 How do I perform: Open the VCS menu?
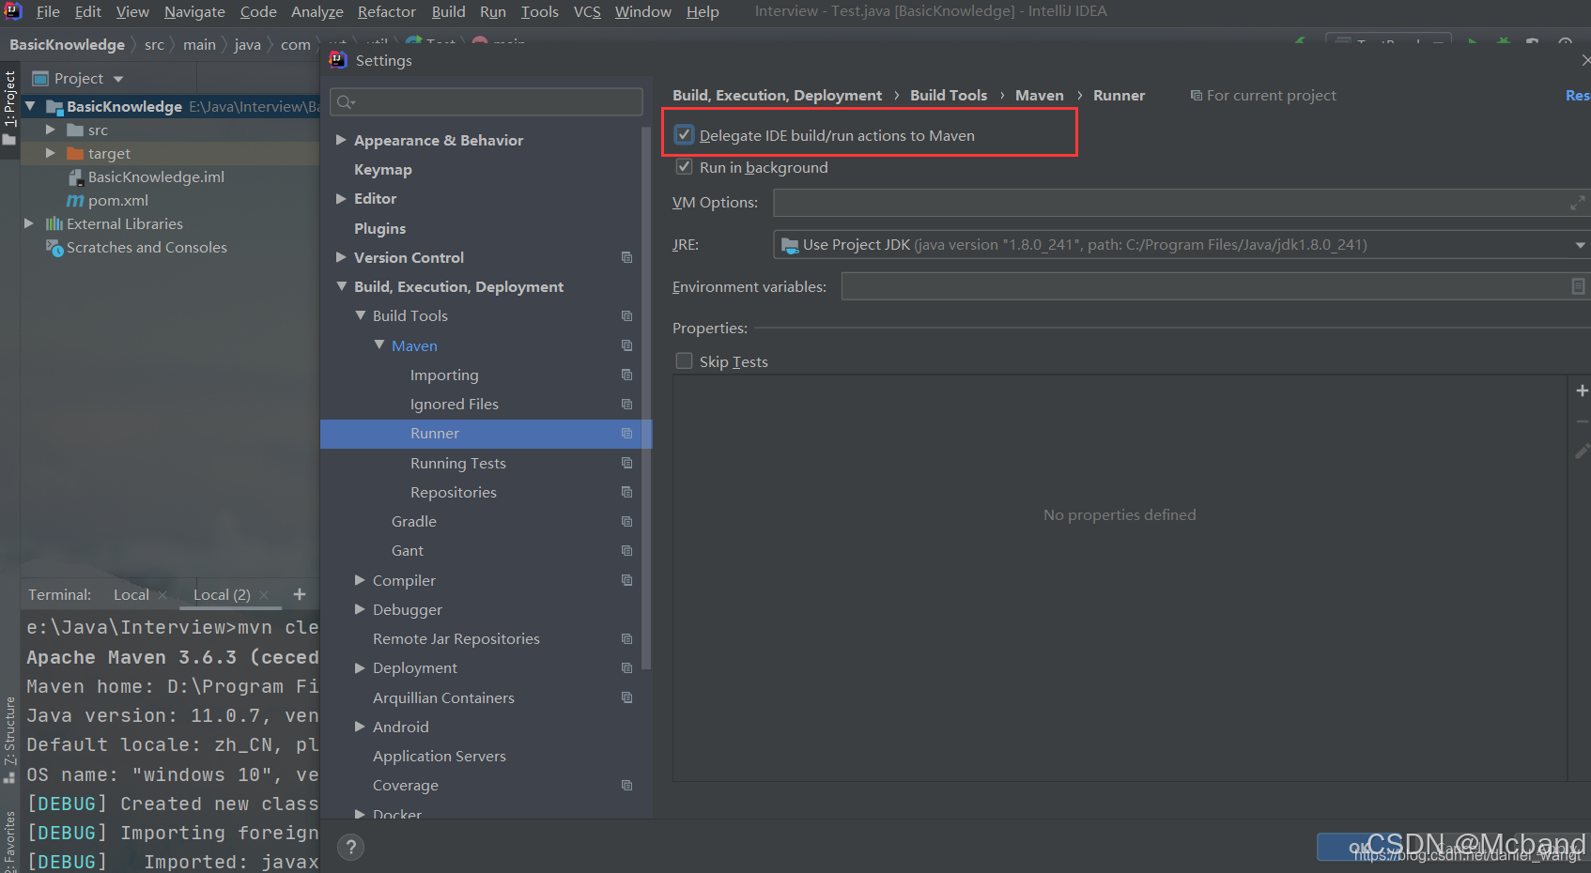(587, 11)
